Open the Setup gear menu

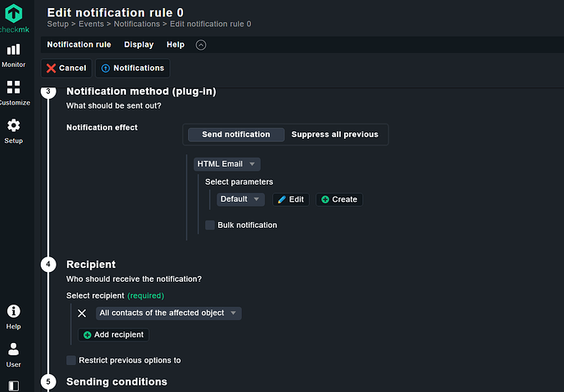tap(13, 131)
